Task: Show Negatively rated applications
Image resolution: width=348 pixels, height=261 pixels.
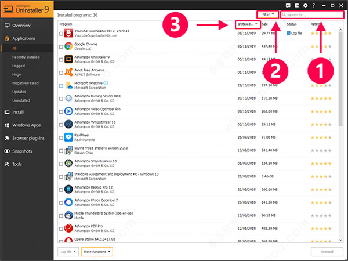Action: (x=26, y=83)
